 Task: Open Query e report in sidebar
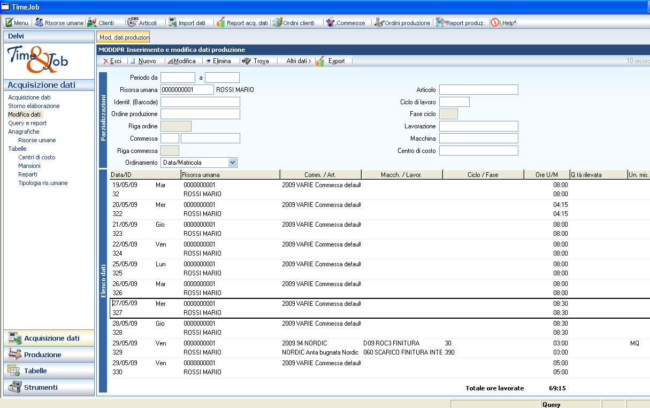27,123
